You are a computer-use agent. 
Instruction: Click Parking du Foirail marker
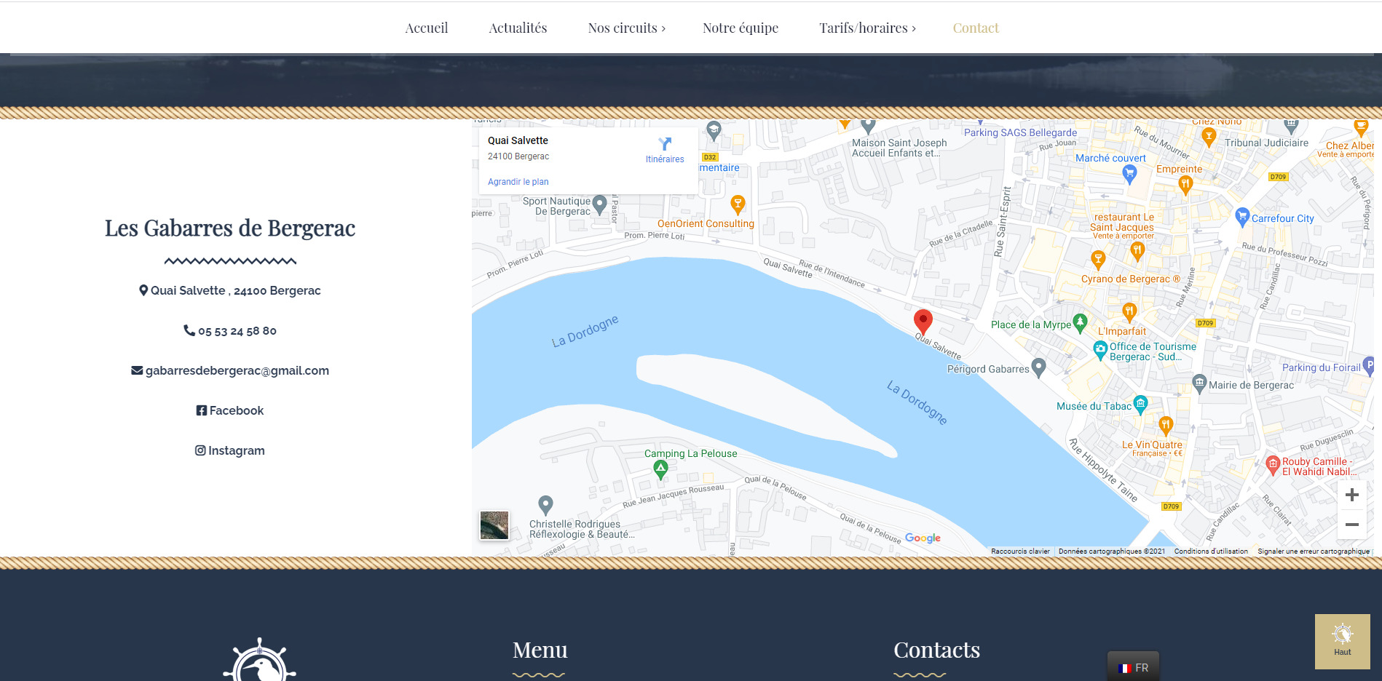[1369, 366]
